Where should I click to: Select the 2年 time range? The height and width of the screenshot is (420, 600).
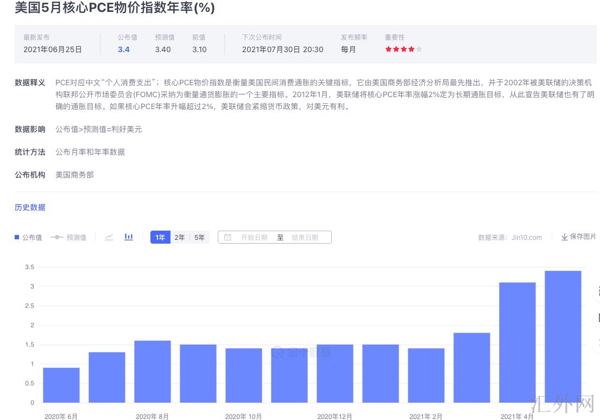(x=180, y=237)
